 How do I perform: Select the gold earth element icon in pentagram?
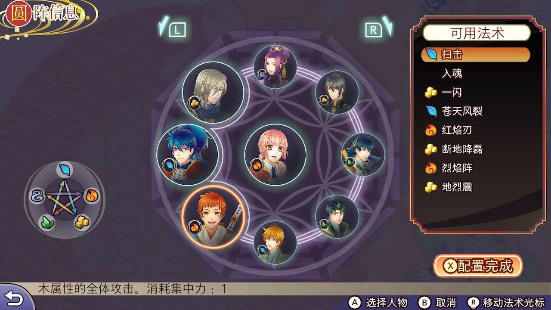81,222
